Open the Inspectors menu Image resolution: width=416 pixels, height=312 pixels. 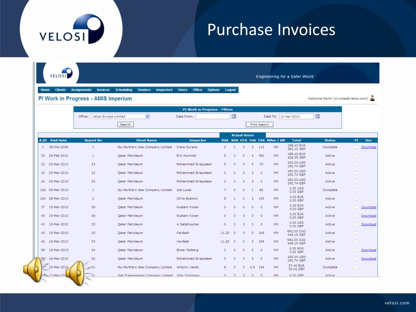(x=164, y=90)
